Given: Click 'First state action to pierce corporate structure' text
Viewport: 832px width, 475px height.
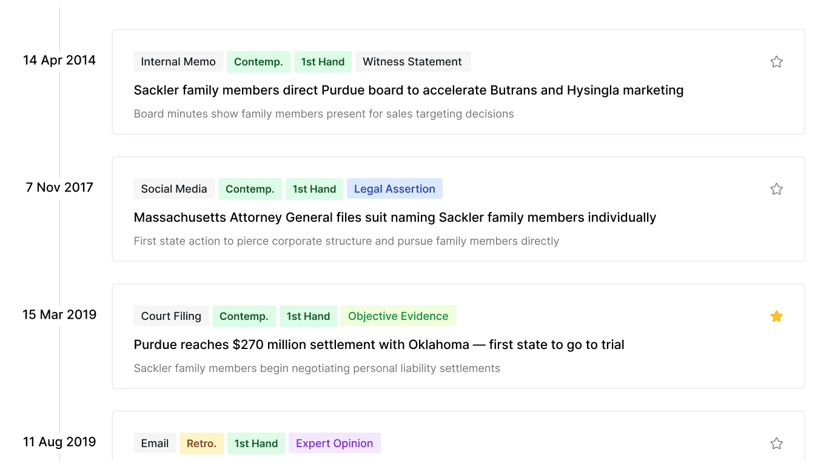Looking at the screenshot, I should coord(346,241).
